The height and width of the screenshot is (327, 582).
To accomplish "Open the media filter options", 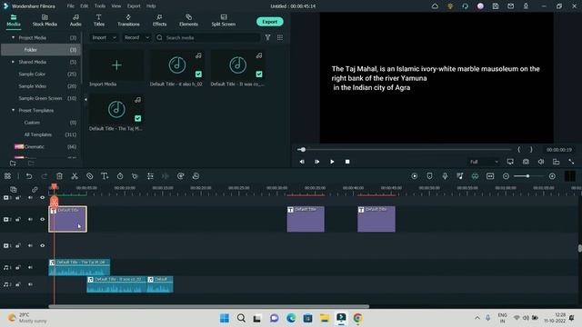I will coord(267,37).
